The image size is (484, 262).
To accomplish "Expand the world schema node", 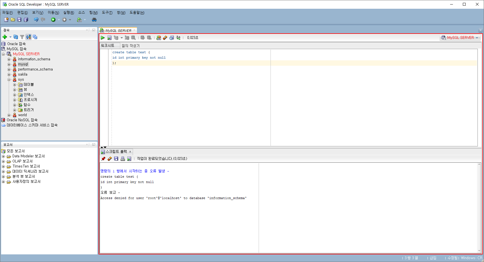I will click(9, 115).
